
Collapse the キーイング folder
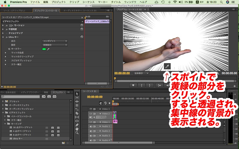click(x=5, y=124)
